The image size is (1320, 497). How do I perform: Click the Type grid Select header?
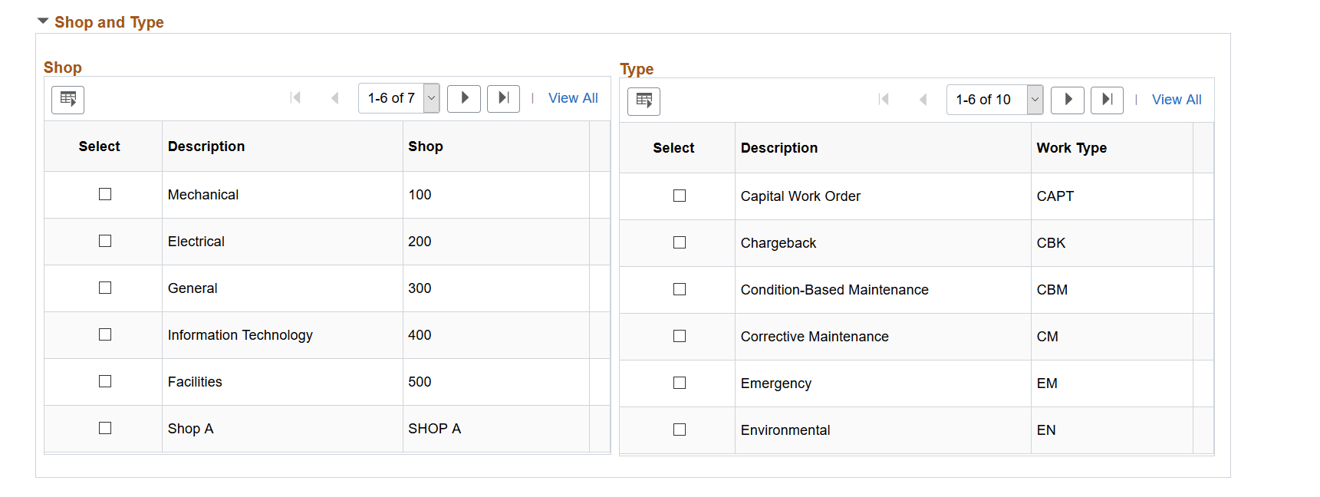673,148
